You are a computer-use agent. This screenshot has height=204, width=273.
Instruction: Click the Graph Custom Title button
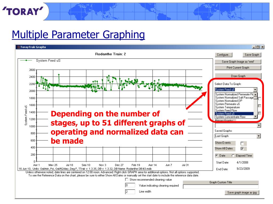click(x=220, y=182)
